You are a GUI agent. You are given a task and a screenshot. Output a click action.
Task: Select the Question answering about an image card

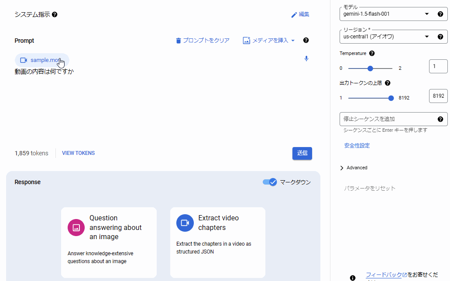(109, 242)
